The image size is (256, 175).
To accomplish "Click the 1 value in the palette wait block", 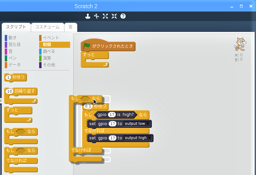I will 9,77.
